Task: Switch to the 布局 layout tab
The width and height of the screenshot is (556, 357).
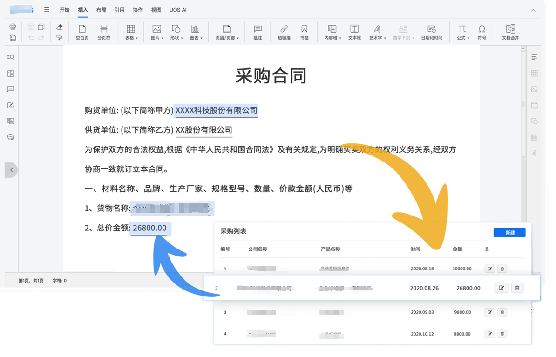Action: [101, 10]
